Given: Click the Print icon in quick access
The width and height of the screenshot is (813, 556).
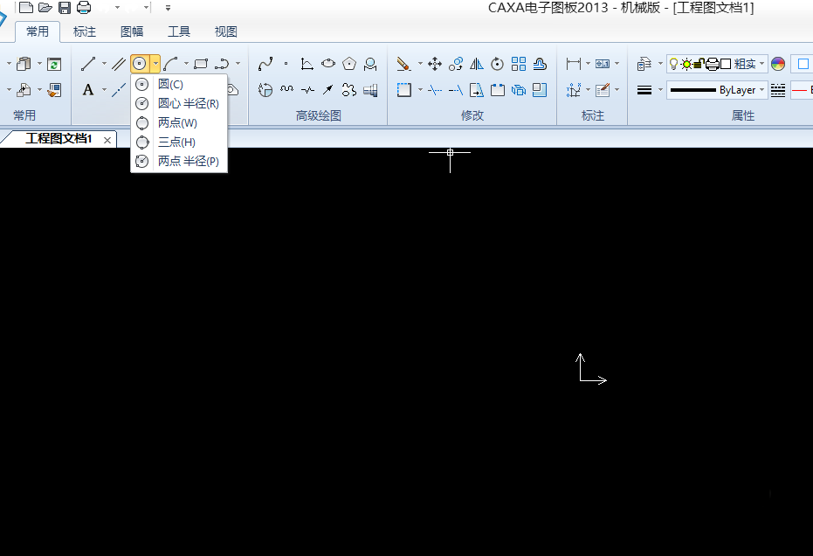Looking at the screenshot, I should 84,7.
